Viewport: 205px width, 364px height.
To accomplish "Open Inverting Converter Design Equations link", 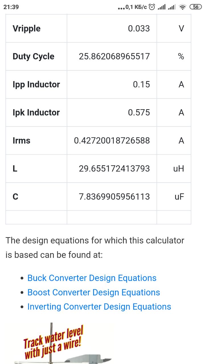I will click(99, 307).
